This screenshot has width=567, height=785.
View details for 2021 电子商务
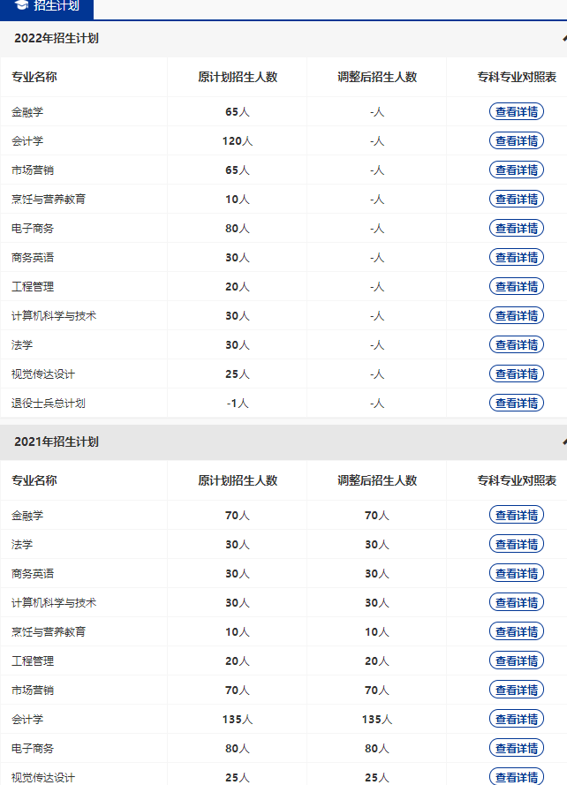click(517, 748)
